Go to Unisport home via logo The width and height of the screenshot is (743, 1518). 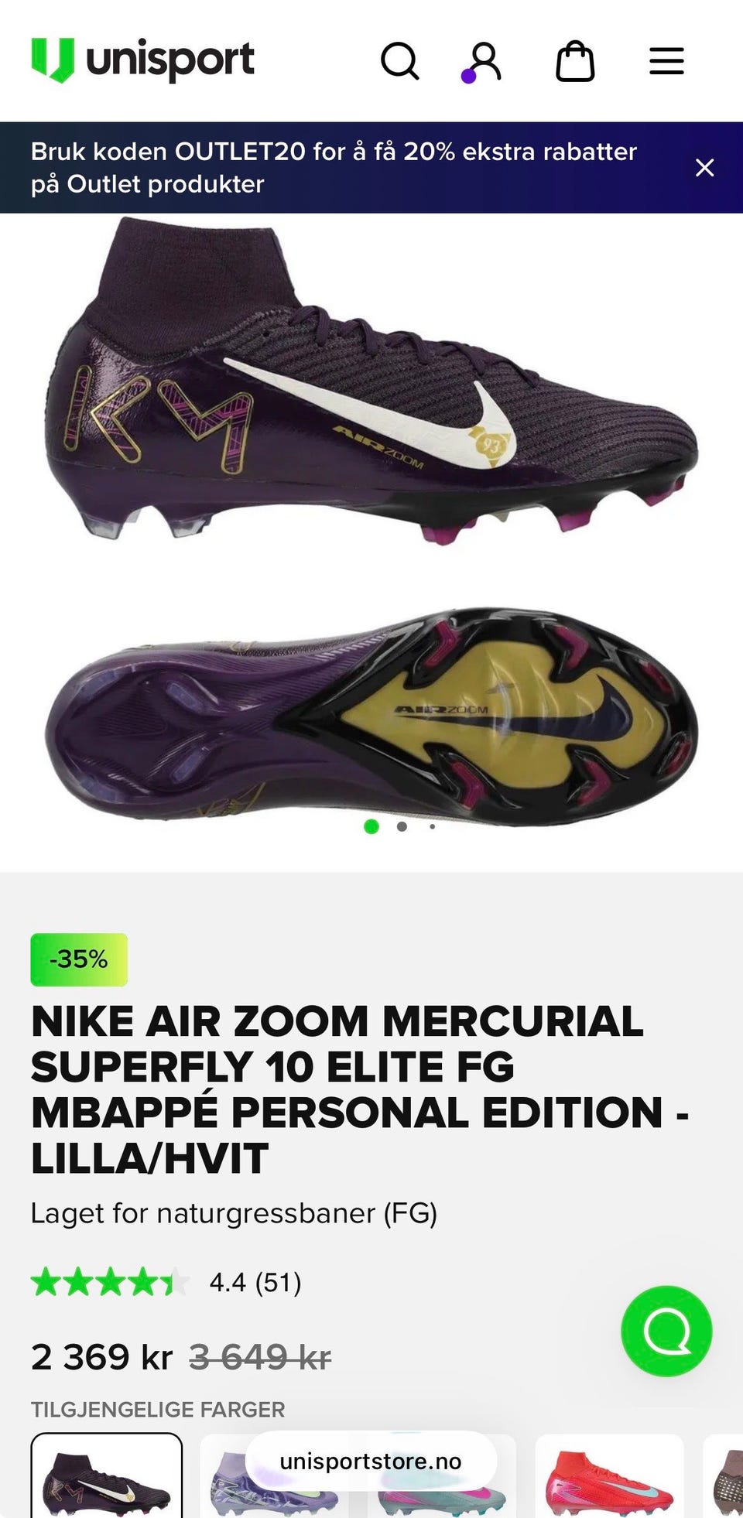pos(142,60)
